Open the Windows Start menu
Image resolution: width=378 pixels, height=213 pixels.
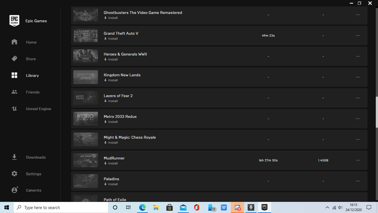tap(6, 207)
